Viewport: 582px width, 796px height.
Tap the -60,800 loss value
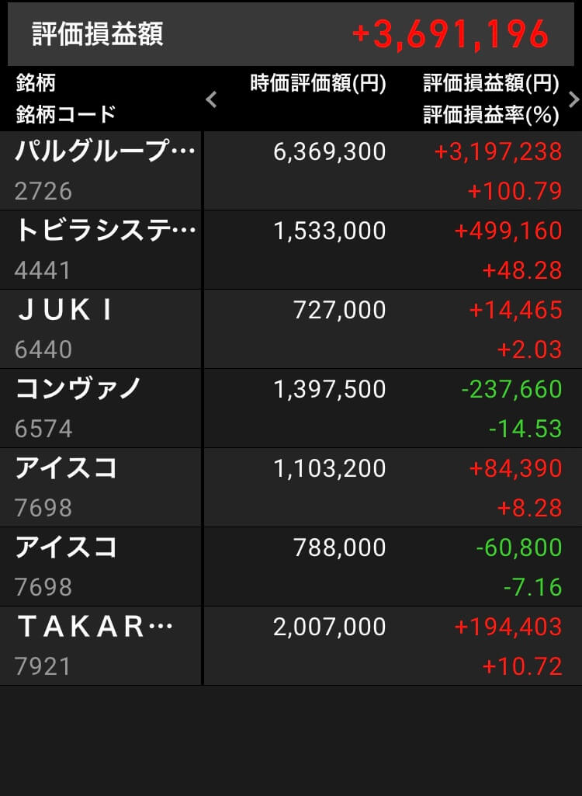pyautogui.click(x=519, y=547)
